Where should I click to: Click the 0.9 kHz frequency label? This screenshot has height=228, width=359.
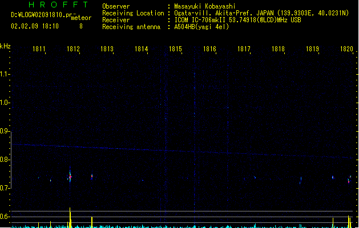pos(4,131)
